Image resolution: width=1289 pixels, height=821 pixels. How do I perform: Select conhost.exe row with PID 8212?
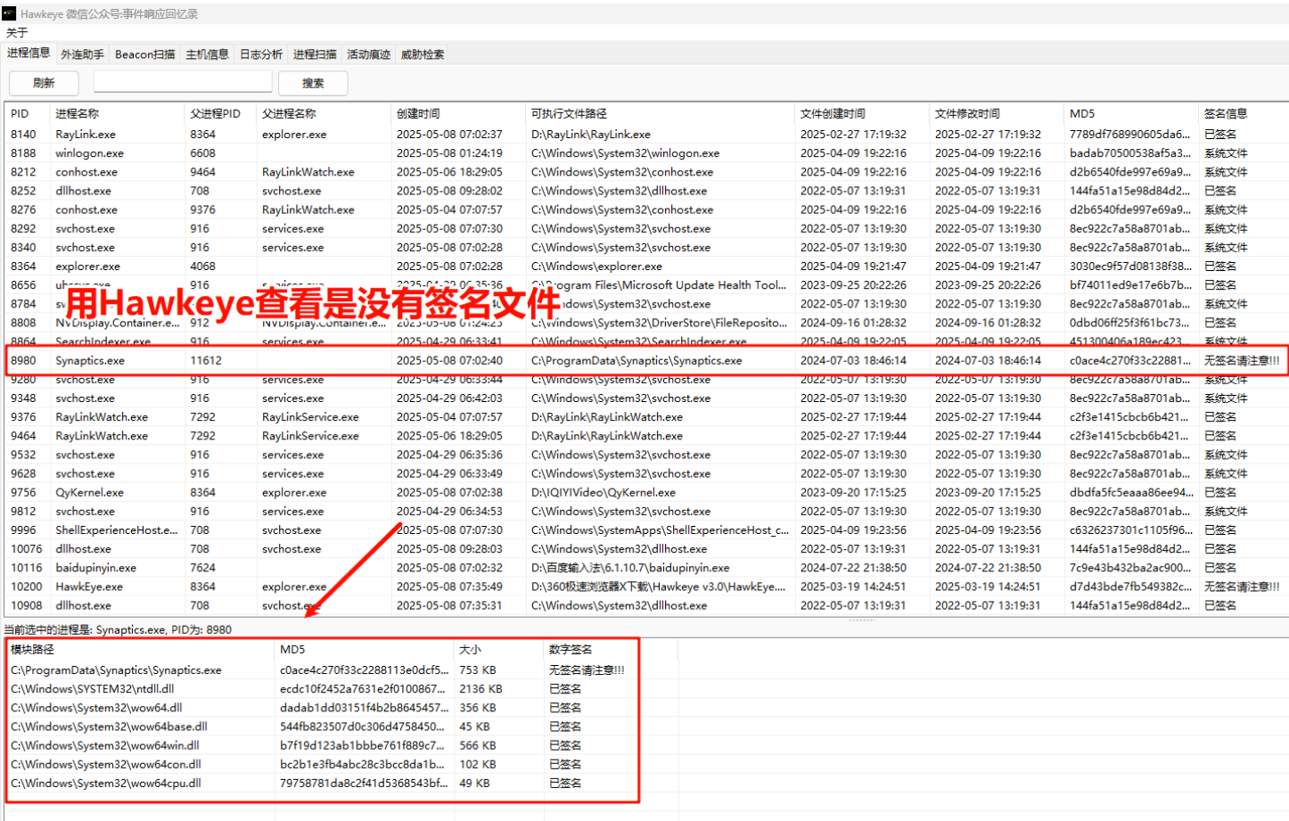click(x=646, y=172)
